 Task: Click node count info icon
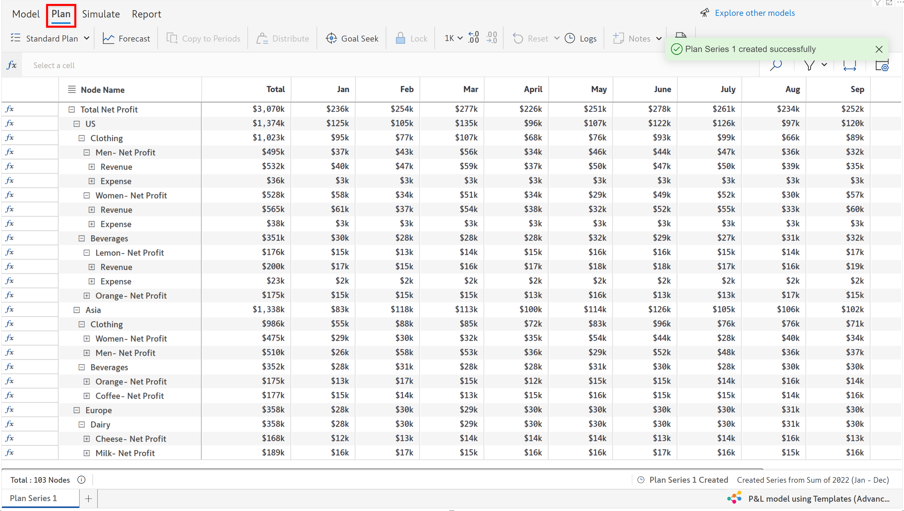point(81,479)
